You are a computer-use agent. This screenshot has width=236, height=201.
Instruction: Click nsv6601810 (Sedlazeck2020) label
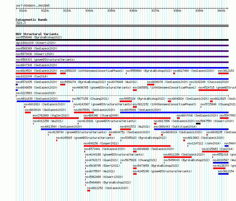[x=45, y=104]
